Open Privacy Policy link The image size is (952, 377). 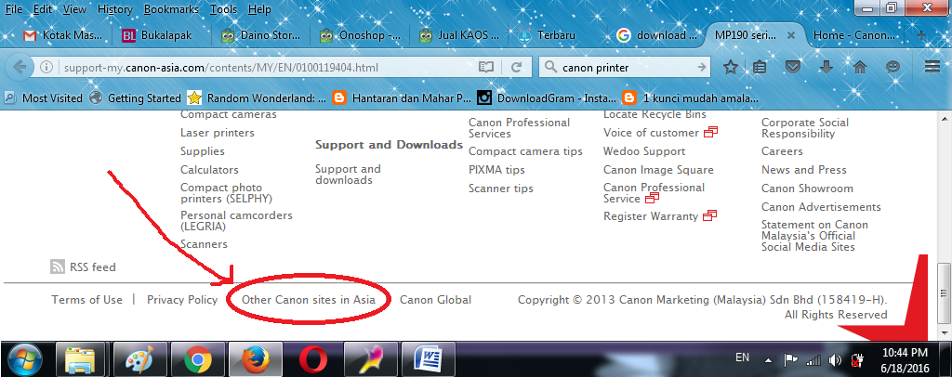point(182,299)
